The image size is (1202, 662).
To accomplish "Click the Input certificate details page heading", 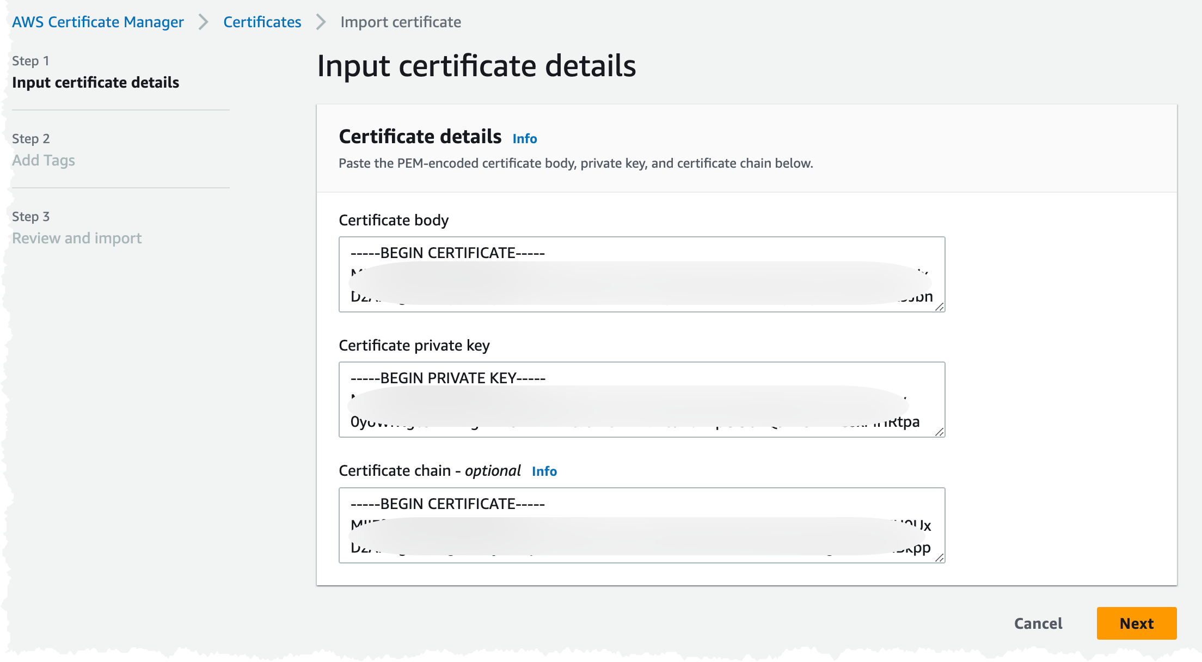I will [476, 66].
